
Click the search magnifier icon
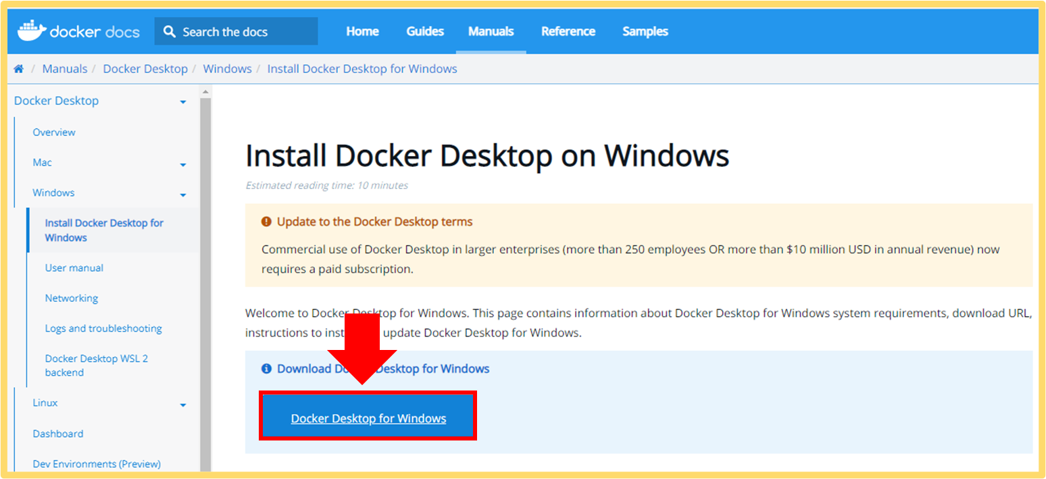click(x=170, y=32)
